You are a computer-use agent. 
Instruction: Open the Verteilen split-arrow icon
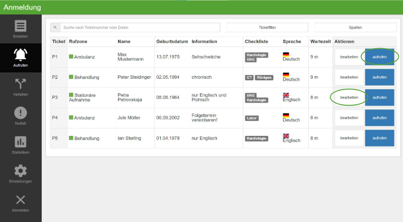pos(21,84)
